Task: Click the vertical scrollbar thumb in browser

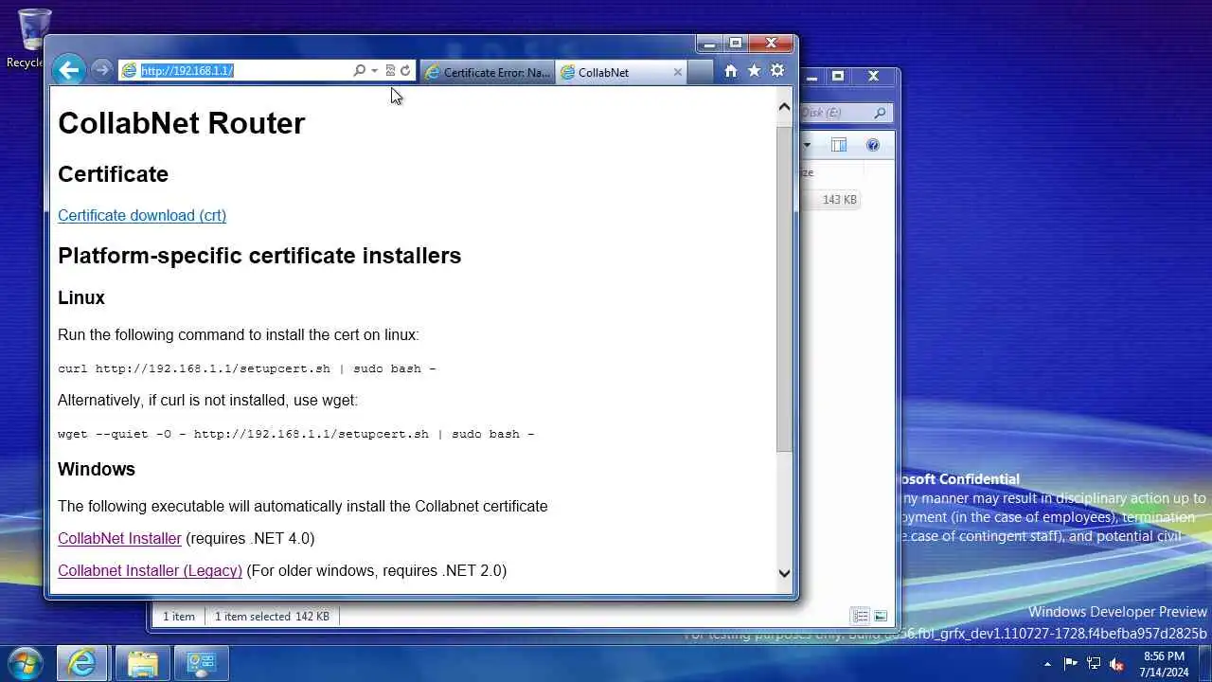Action: click(784, 287)
